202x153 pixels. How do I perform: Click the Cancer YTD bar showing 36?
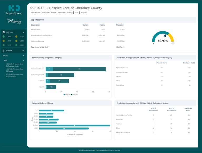(x=59, y=81)
